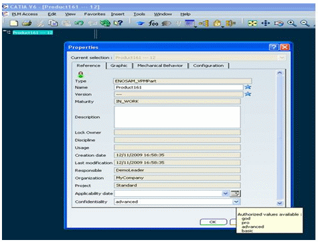Click the Zoom Out magnifier icon
The height and width of the screenshot is (242, 318).
(305, 23)
